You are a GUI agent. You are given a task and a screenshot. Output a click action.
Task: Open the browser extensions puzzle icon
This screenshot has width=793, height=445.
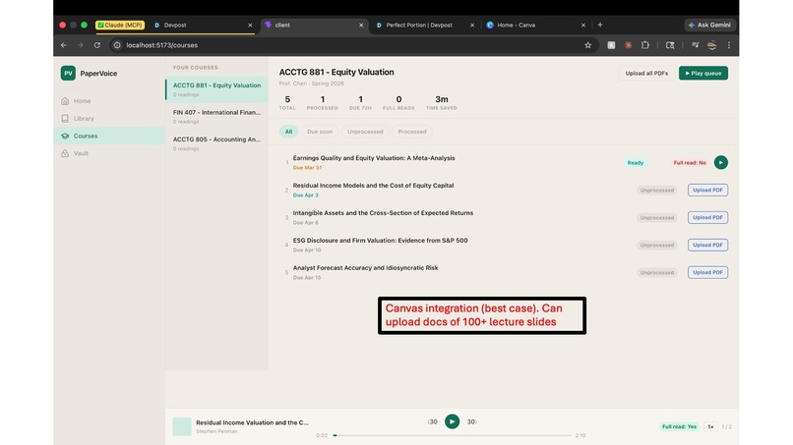[x=644, y=45]
